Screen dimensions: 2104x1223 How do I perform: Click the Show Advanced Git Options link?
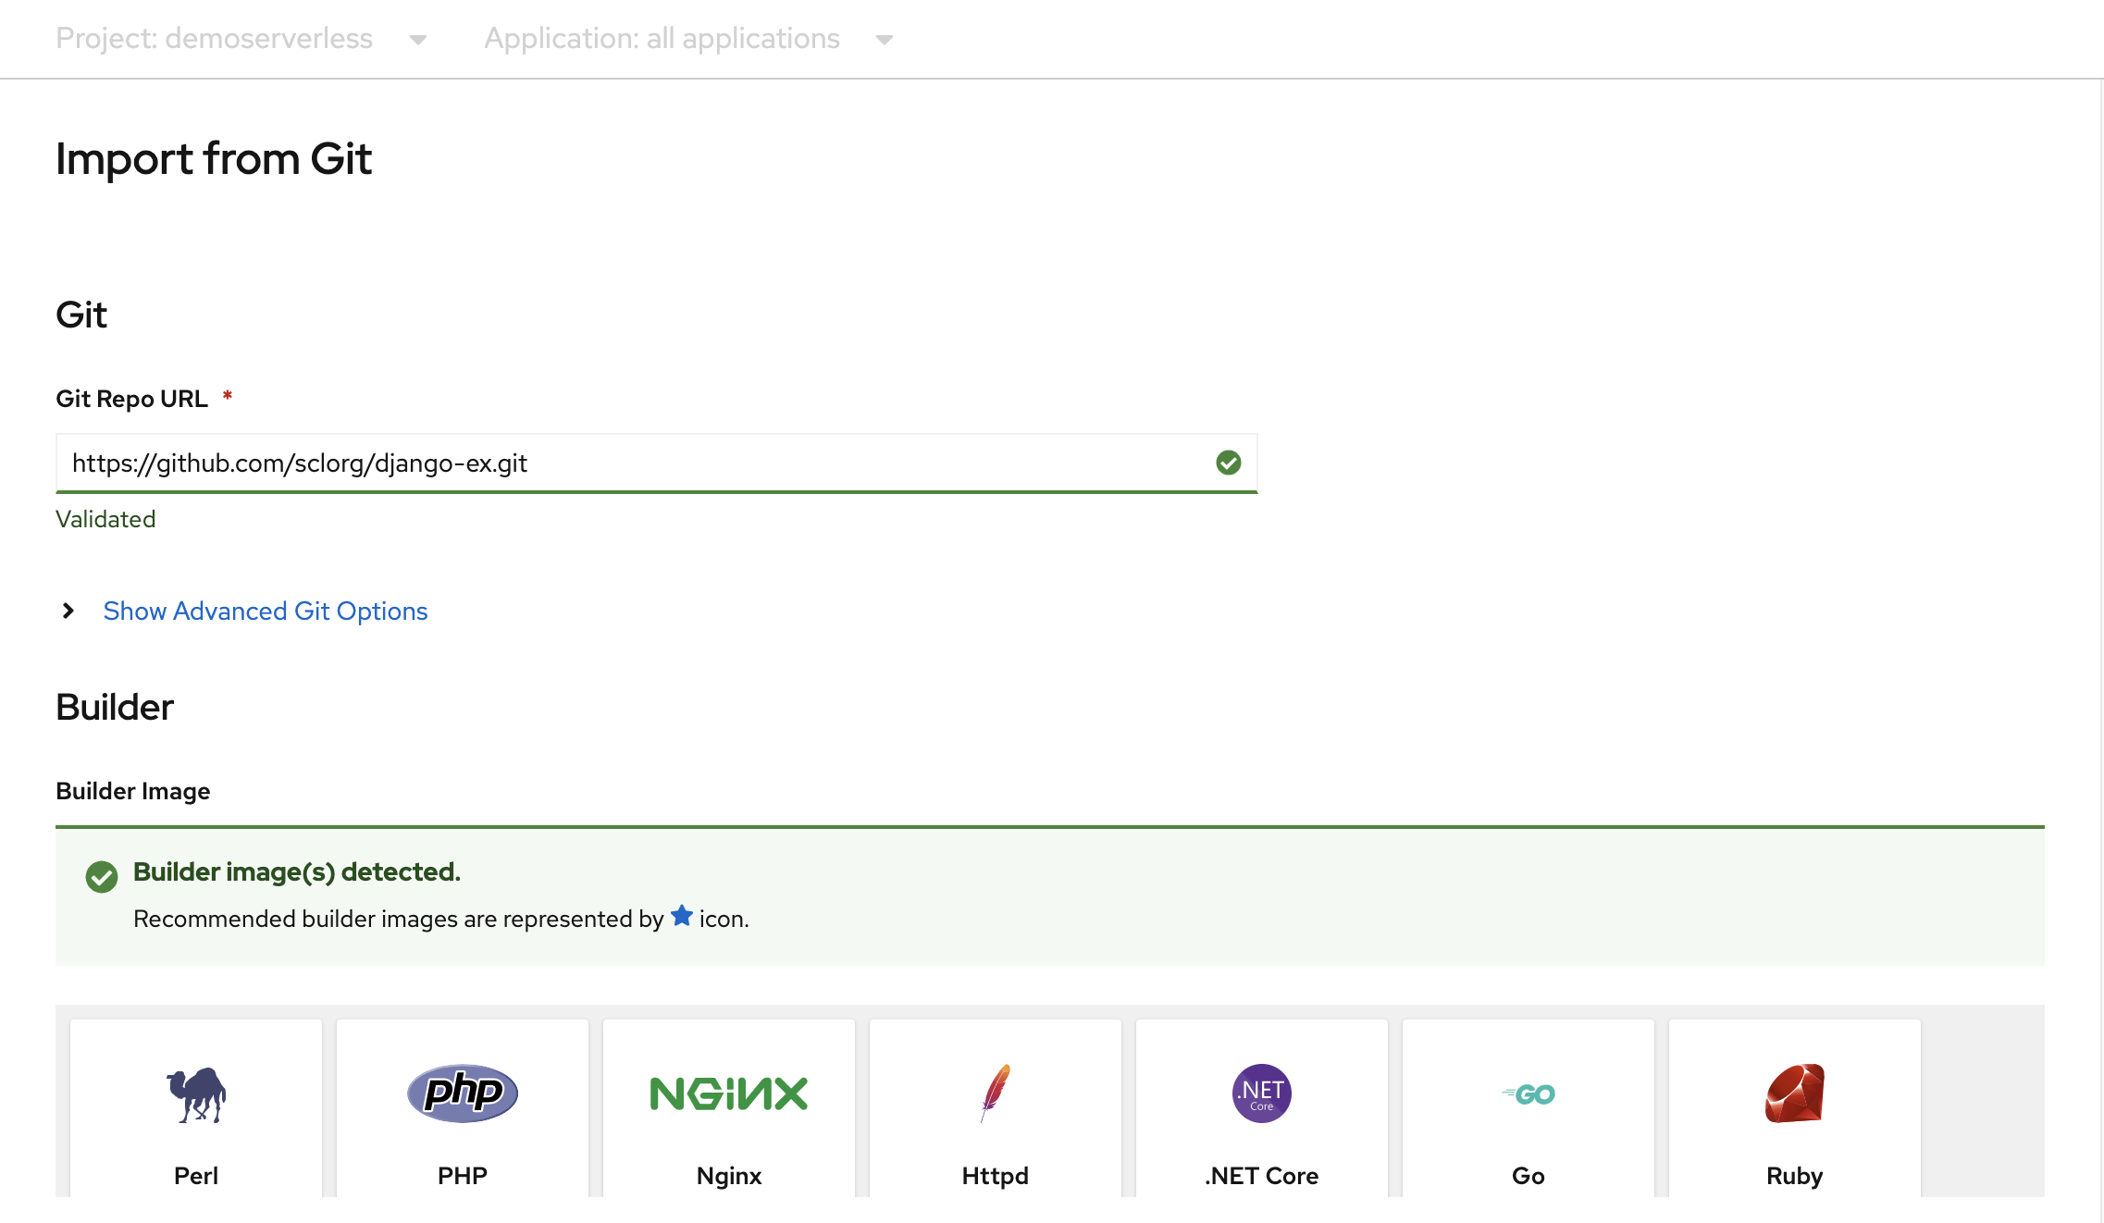point(265,610)
